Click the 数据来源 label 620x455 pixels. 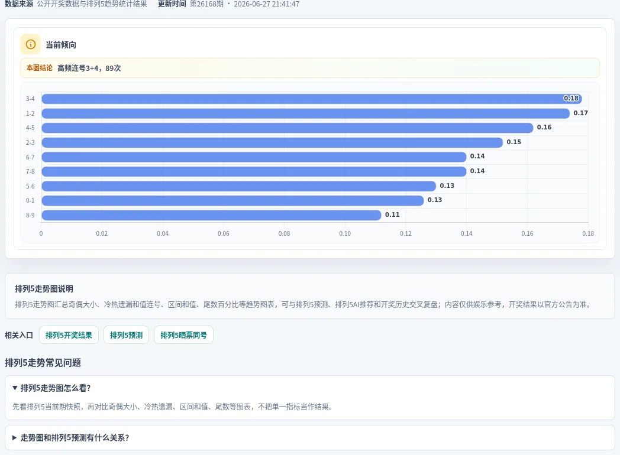19,4
